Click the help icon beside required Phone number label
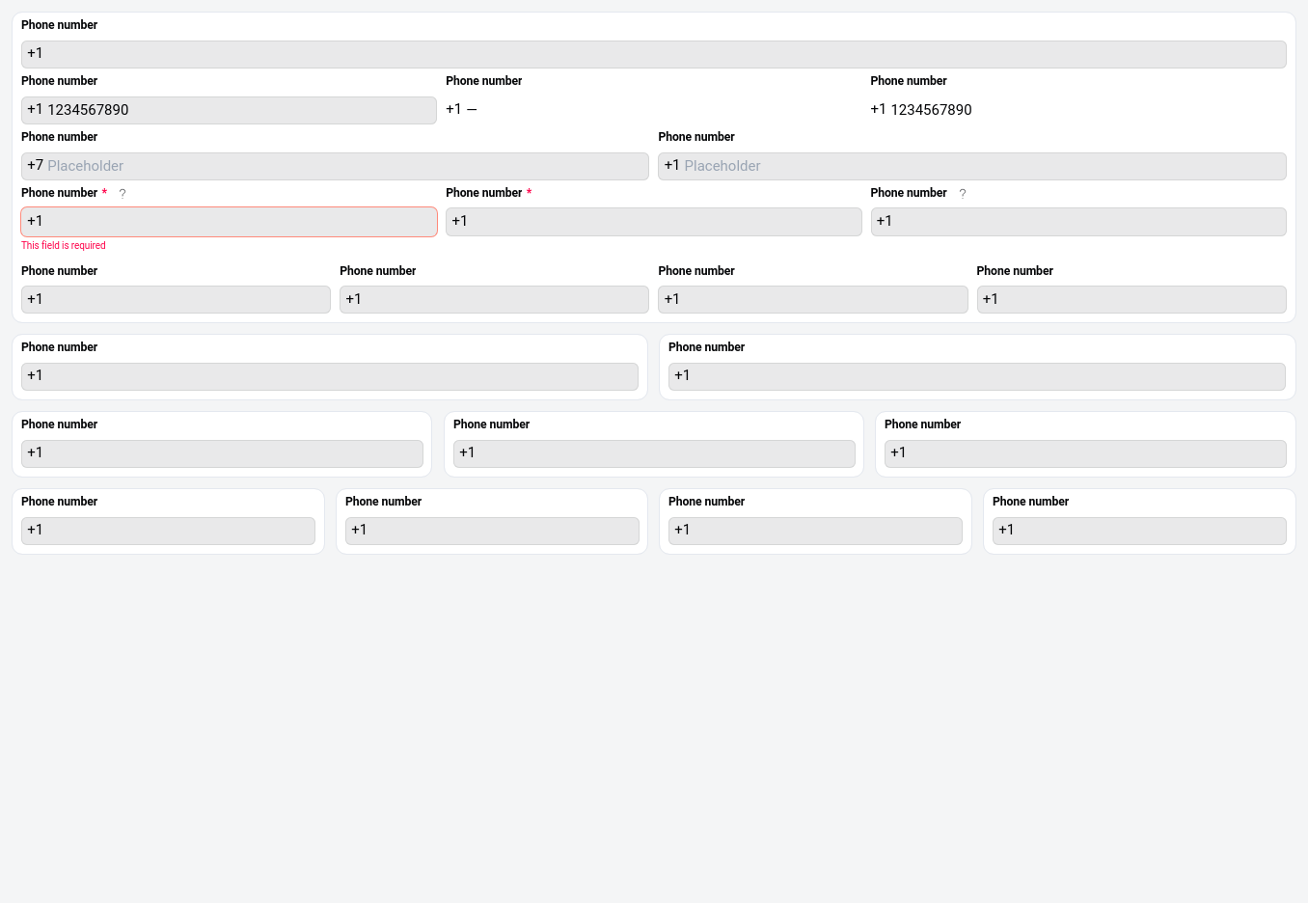Screen dimensions: 1308x903 [x=123, y=194]
